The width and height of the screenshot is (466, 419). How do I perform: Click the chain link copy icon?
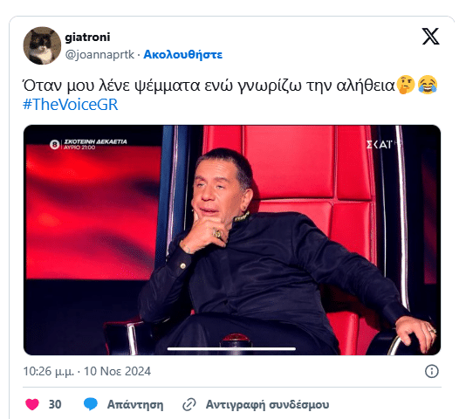click(189, 404)
